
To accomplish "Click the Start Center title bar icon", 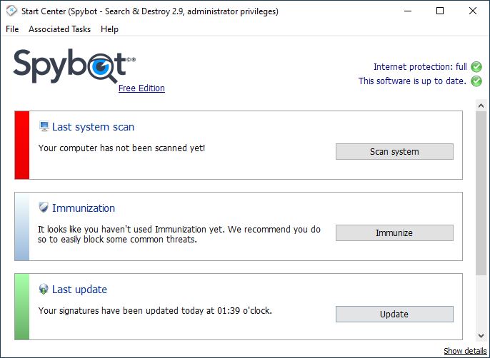I will pyautogui.click(x=11, y=11).
